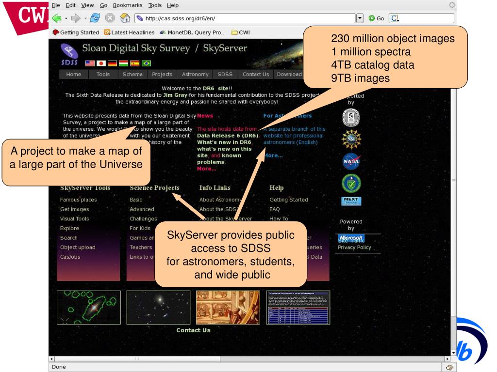Click the Projects navigation tab
497x372 pixels.
coord(162,74)
